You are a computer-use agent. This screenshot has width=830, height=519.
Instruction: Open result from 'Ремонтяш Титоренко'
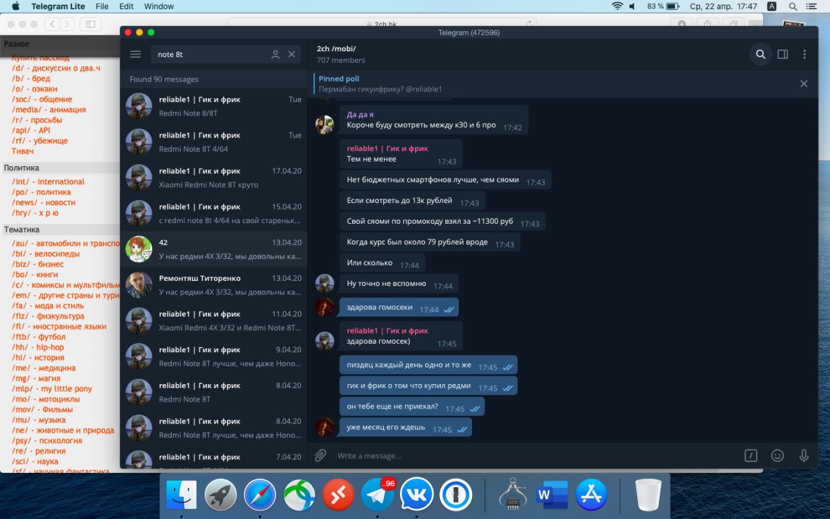213,285
